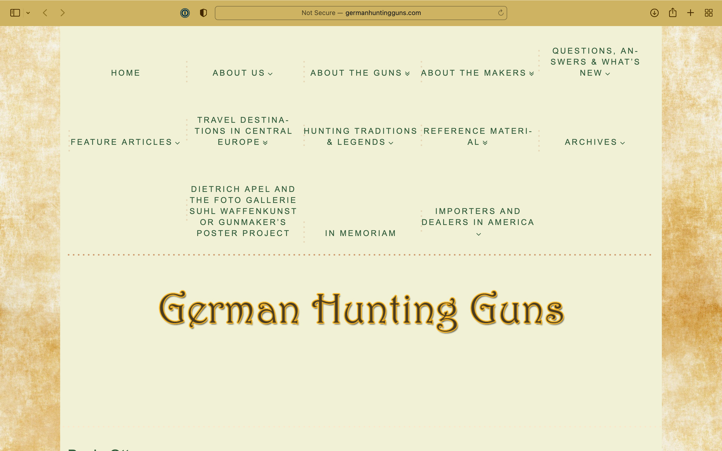Toggle the Safari sidebar icon
The width and height of the screenshot is (722, 451).
(x=15, y=13)
